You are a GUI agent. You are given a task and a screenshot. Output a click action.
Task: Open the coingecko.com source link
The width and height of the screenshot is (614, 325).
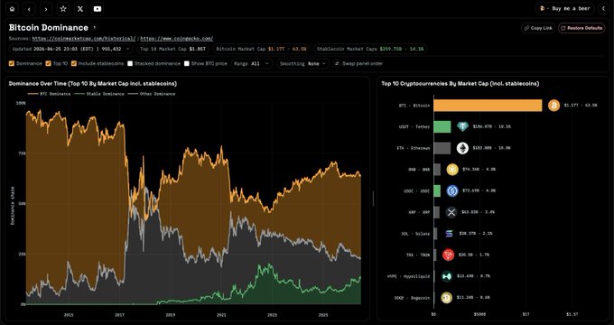point(177,39)
